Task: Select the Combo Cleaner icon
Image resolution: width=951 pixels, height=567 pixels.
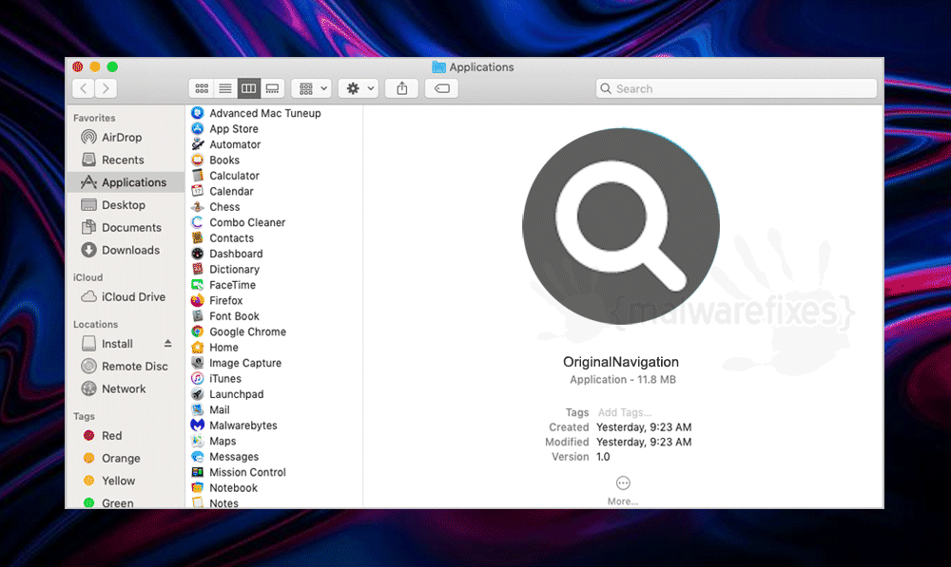Action: coord(197,222)
